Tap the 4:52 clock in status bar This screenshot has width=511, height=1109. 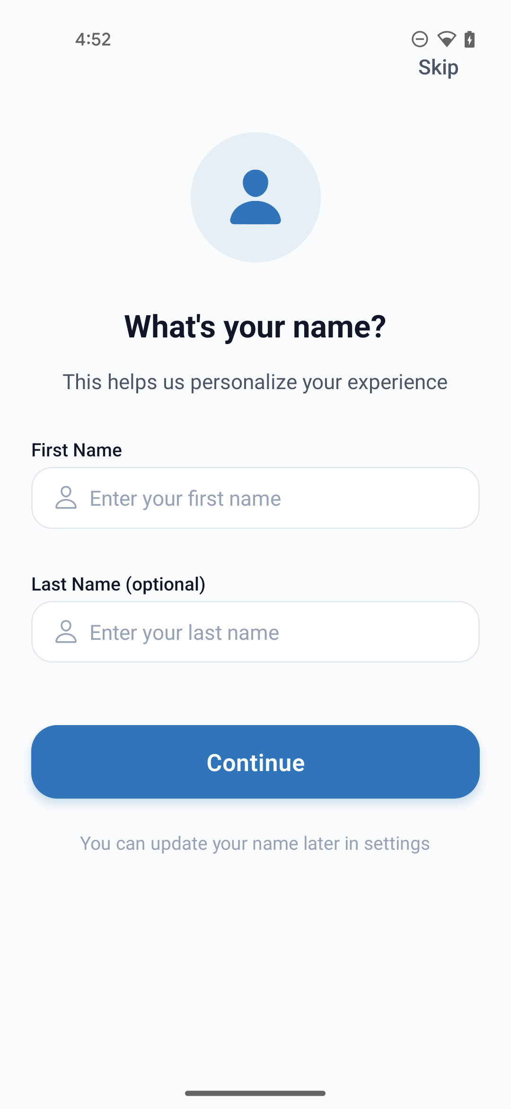(93, 39)
